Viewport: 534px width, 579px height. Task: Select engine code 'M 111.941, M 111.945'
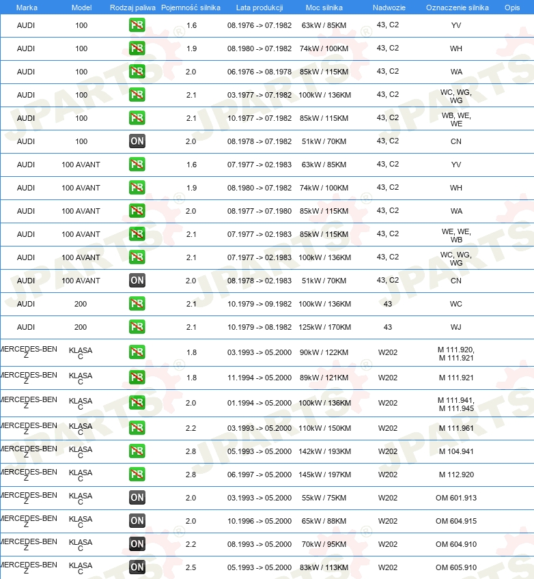coord(456,404)
